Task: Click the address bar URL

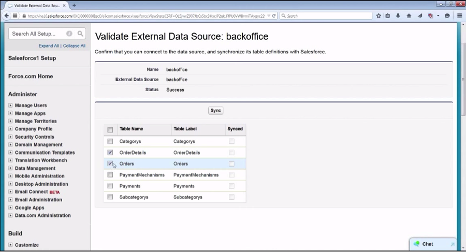Action: coord(146,16)
